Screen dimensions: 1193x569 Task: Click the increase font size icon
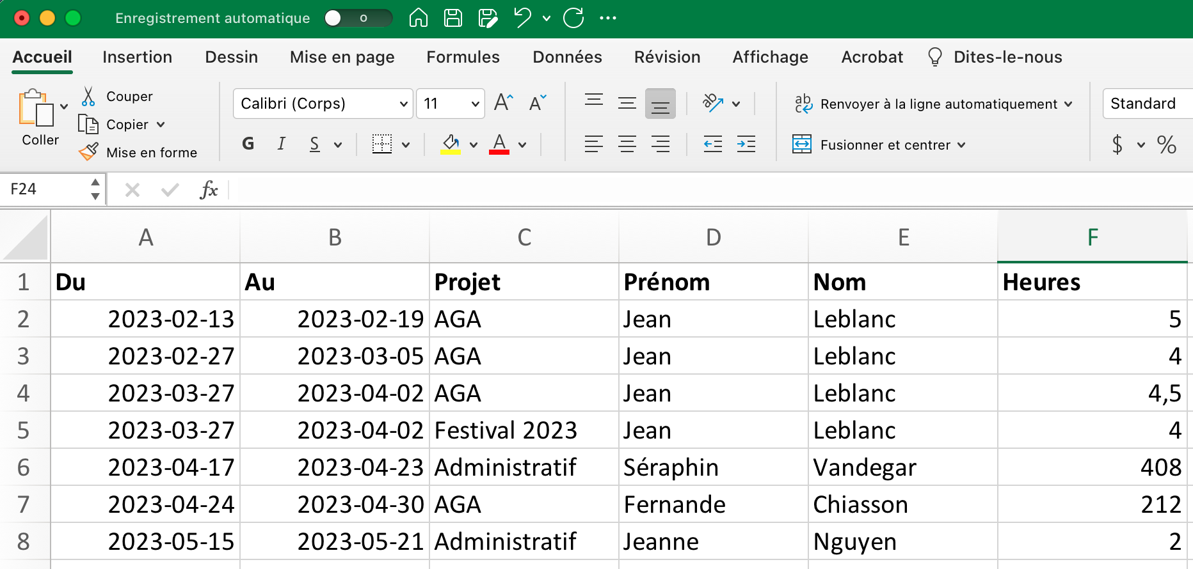coord(504,103)
